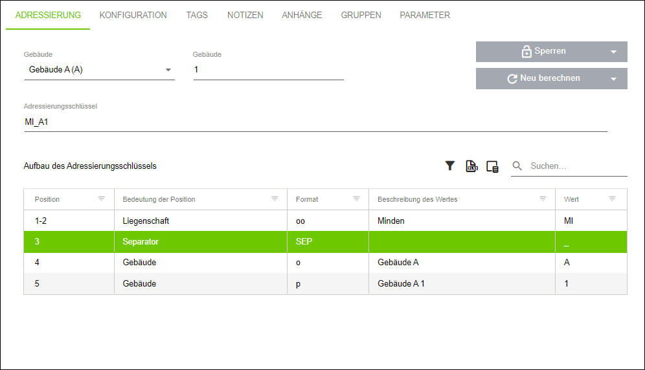Filter the Beschreibung des Wertes column
This screenshot has width=645, height=370.
click(543, 199)
